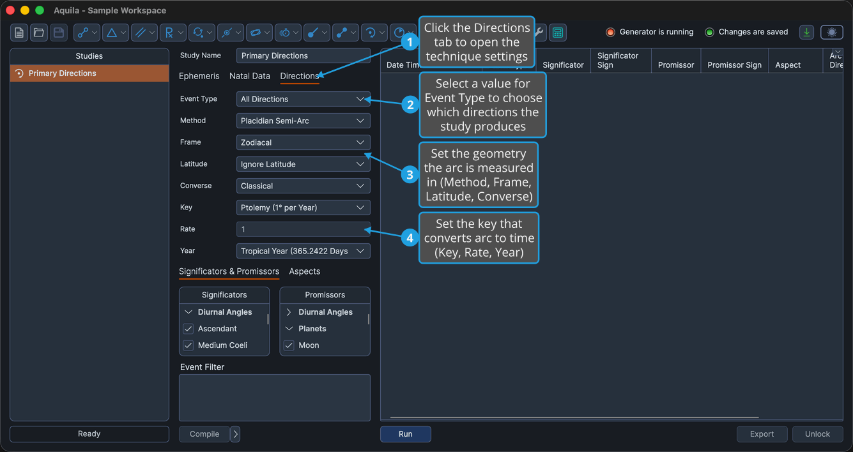Image resolution: width=853 pixels, height=452 pixels.
Task: Open the eclipse/target study tool
Action: (230, 33)
